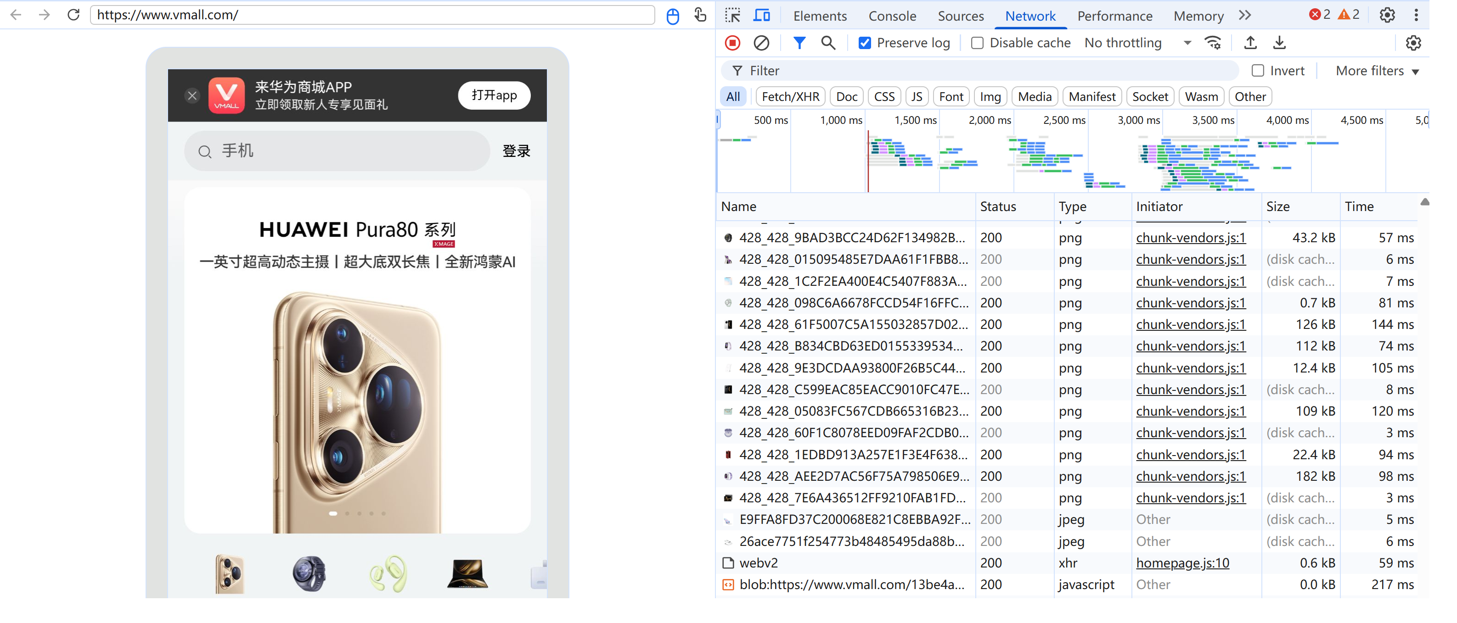The image size is (1457, 623).
Task: Click the red error count indicator
Action: point(1320,15)
